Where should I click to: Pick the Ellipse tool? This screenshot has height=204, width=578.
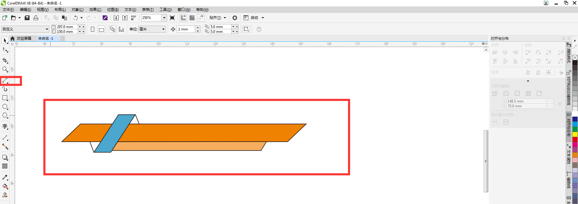[5, 107]
